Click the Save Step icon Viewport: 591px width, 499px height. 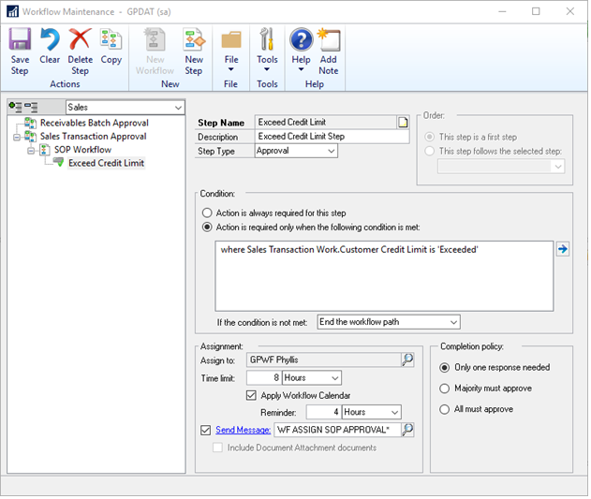(20, 41)
